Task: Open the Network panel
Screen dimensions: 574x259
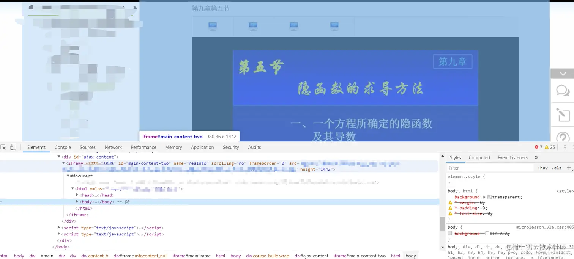Action: tap(113, 147)
